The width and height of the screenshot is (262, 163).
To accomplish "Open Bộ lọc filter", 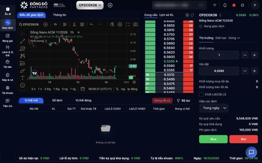I will pos(183,101).
